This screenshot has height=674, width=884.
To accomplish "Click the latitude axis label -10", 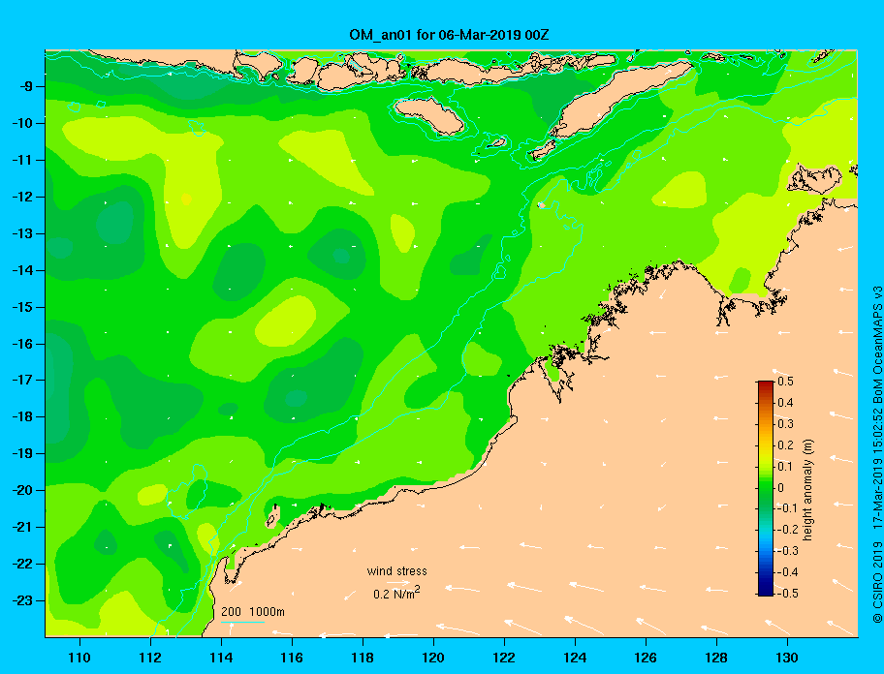I will click(22, 123).
